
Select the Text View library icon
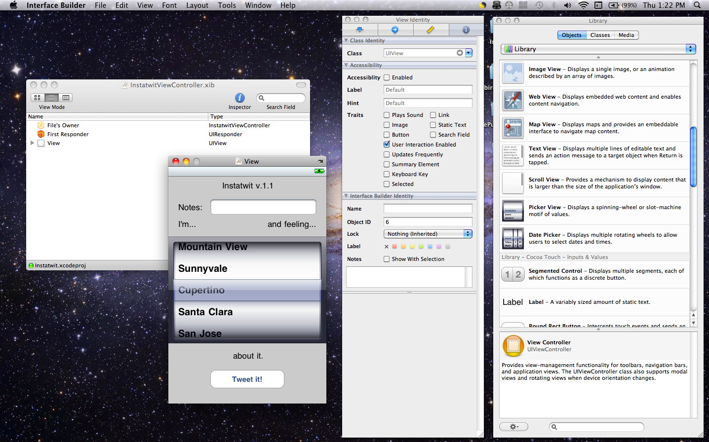point(513,155)
